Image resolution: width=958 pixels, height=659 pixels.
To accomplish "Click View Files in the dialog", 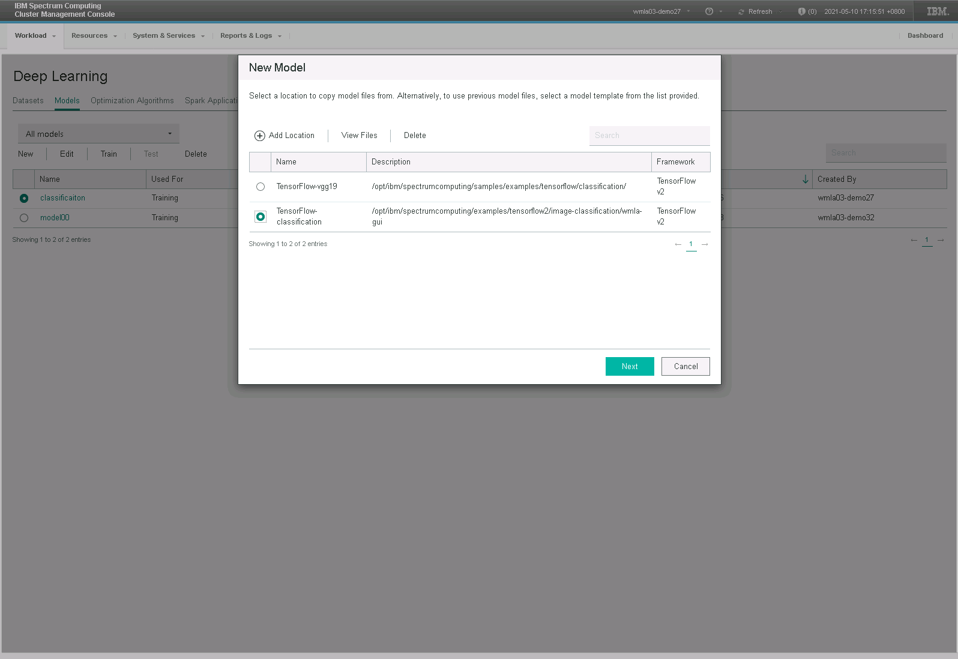I will tap(360, 136).
